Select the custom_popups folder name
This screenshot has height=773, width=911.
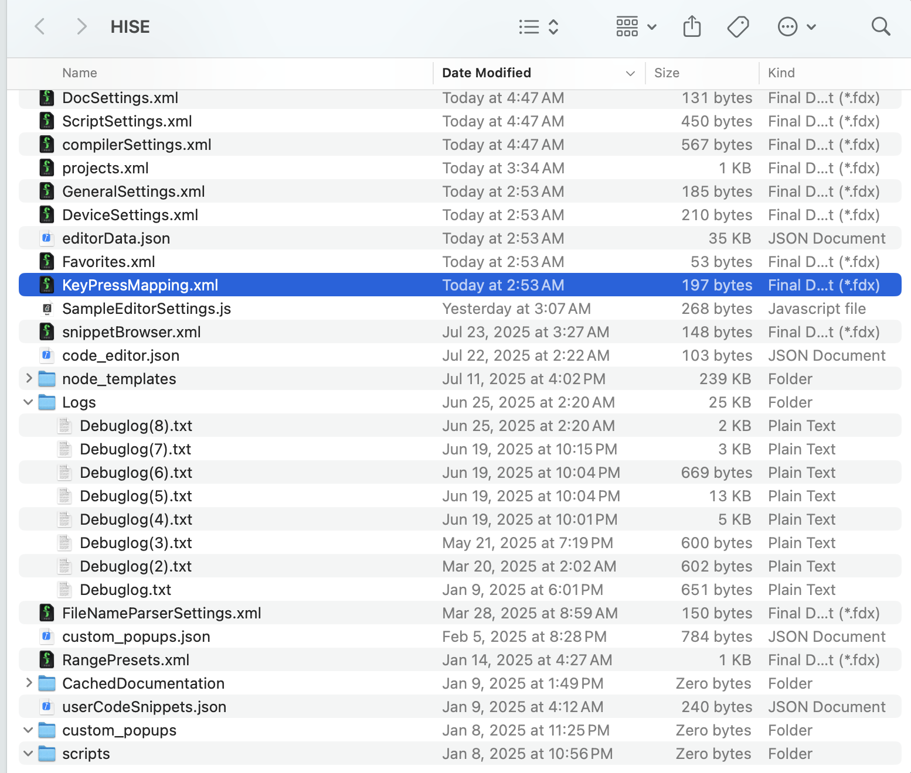tap(120, 730)
